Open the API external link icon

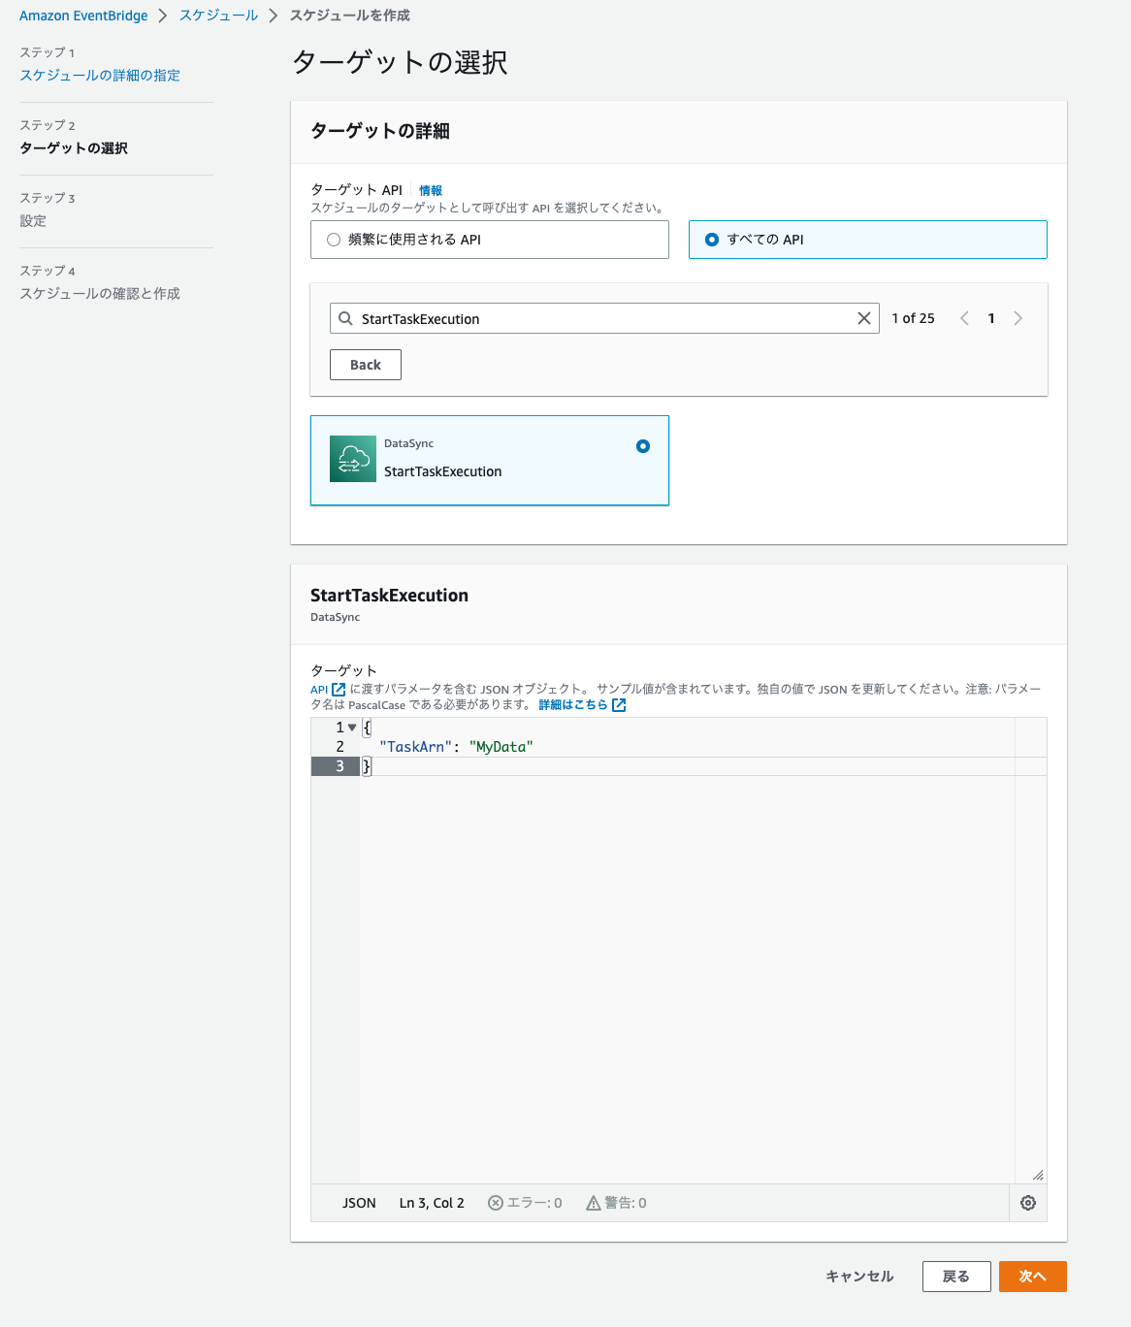coord(336,689)
